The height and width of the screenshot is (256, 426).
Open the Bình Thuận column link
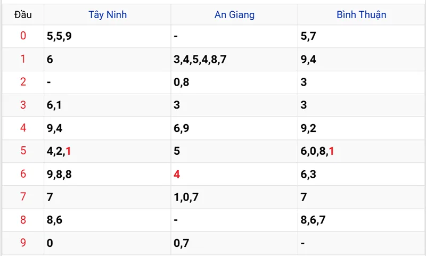pyautogui.click(x=362, y=15)
